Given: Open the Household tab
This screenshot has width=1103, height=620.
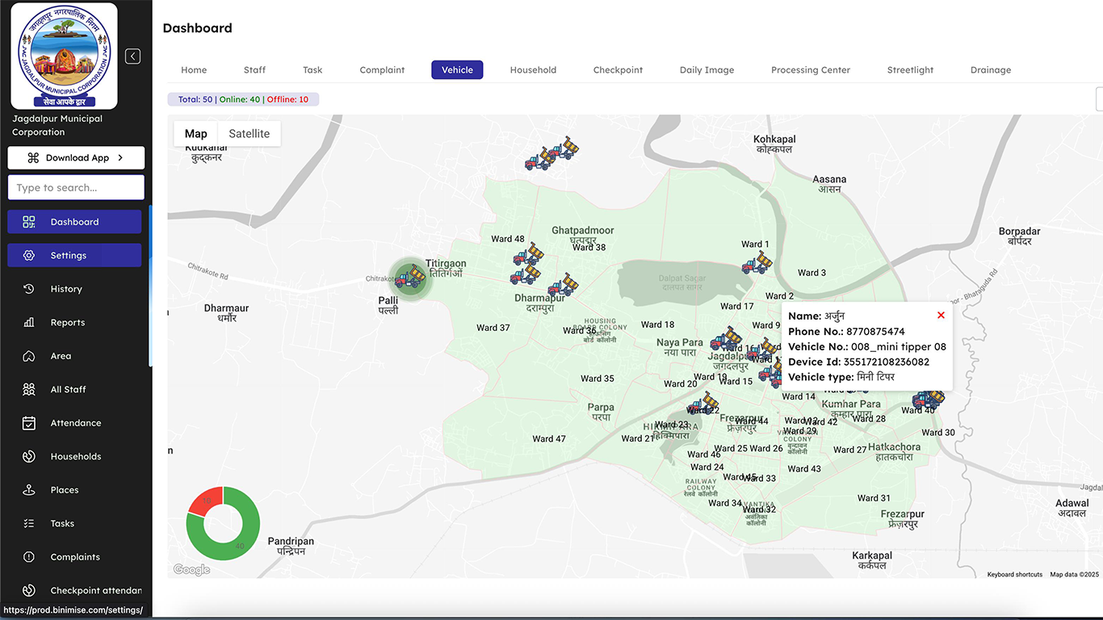Looking at the screenshot, I should click(533, 70).
